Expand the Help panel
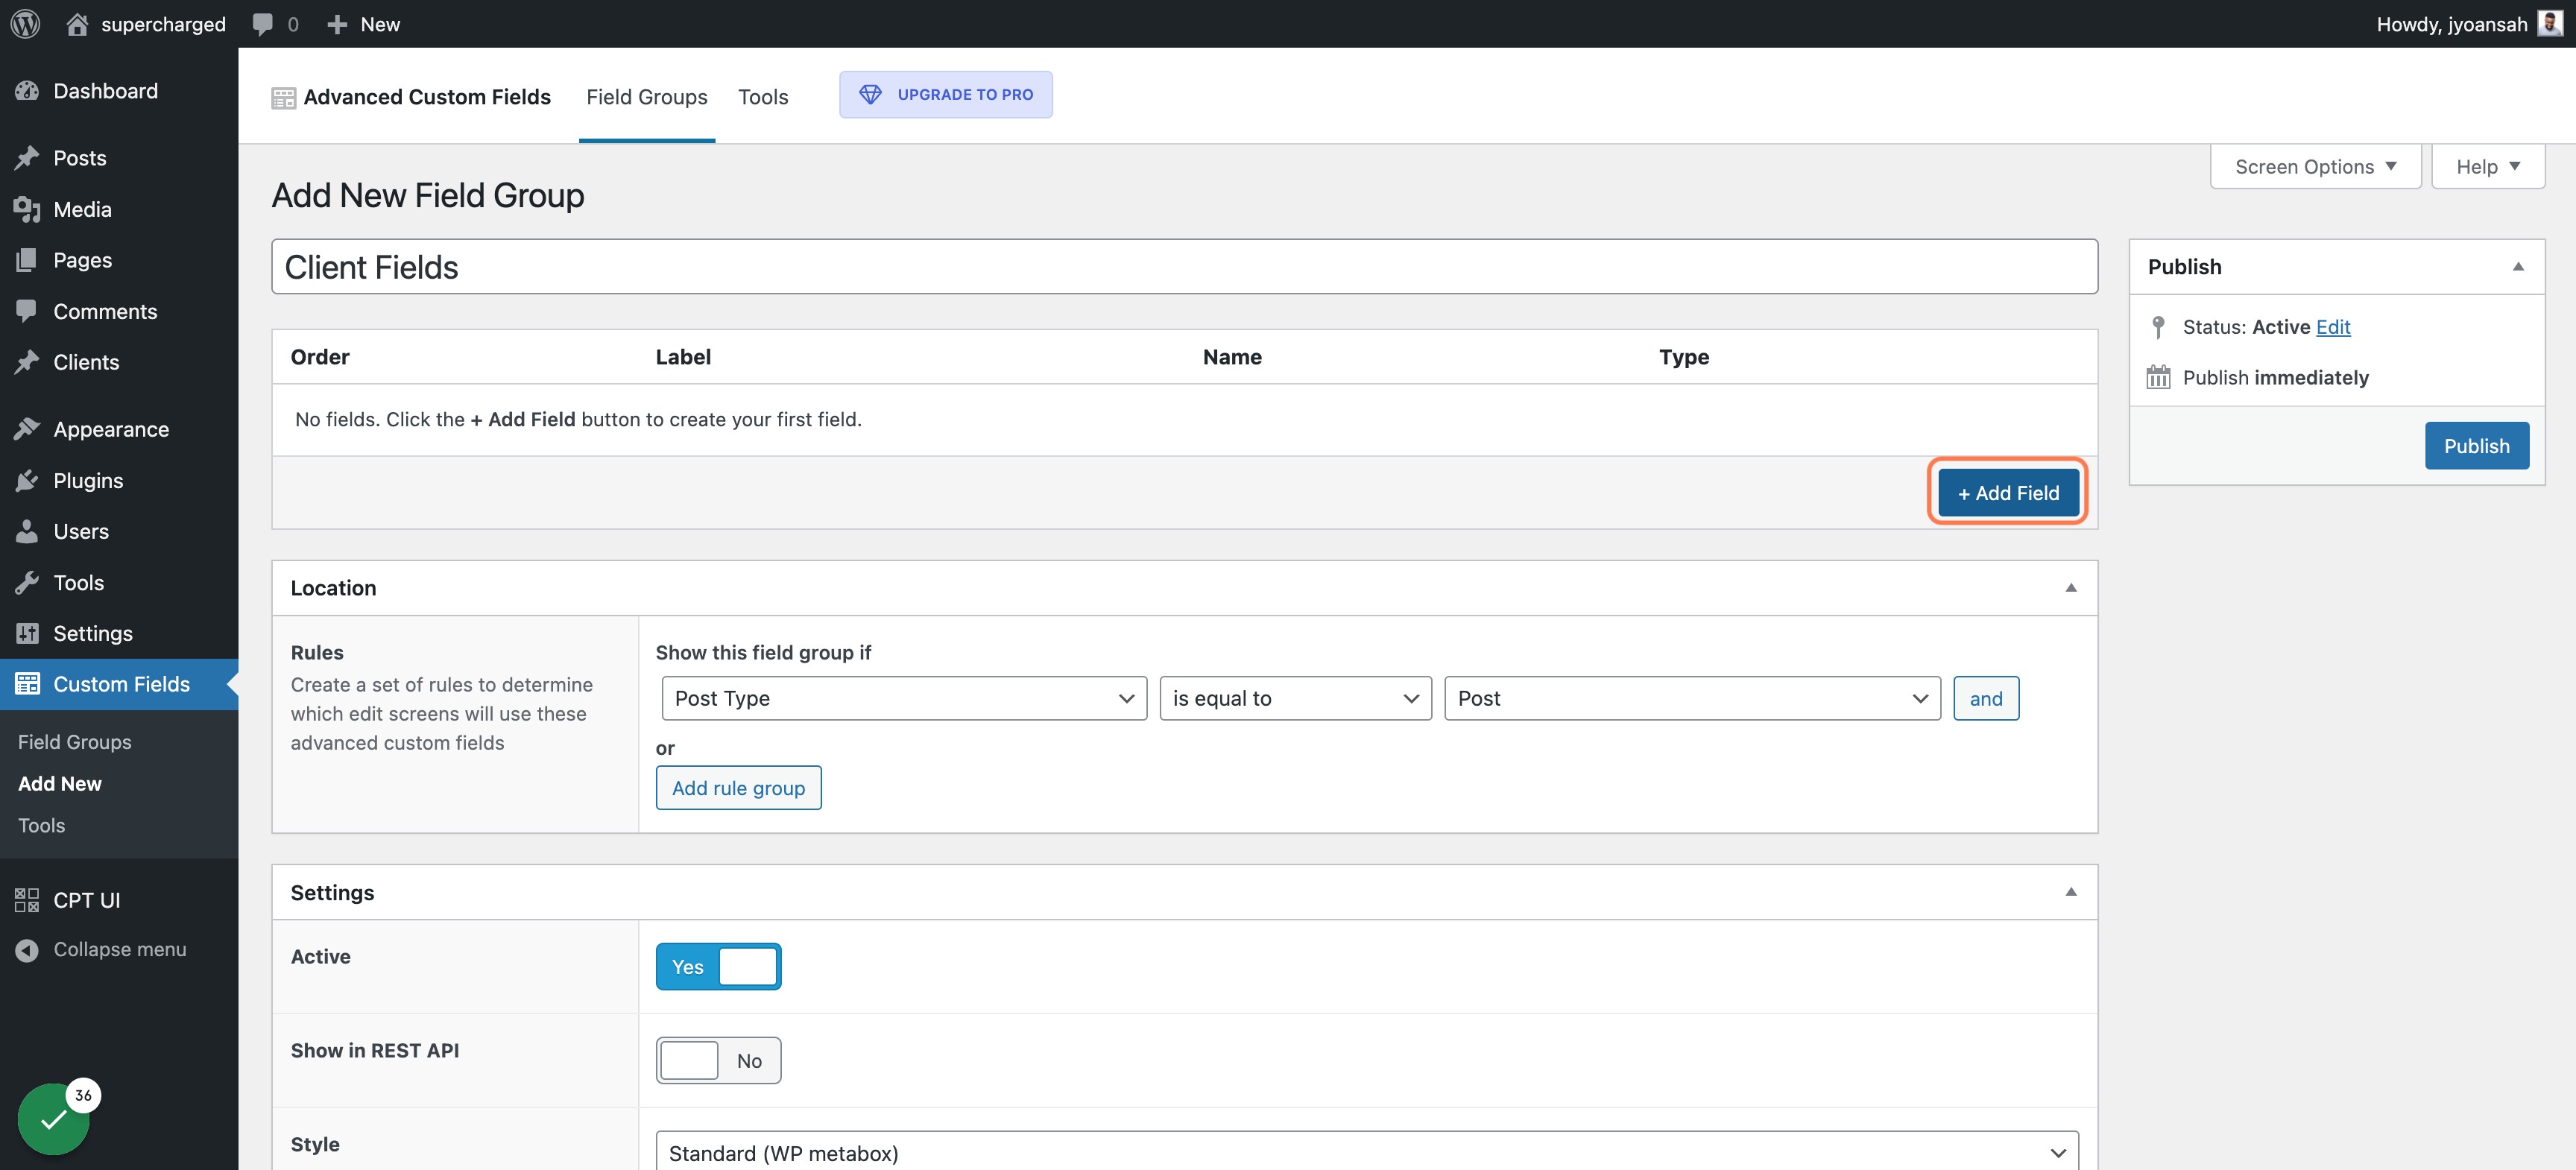Image resolution: width=2576 pixels, height=1170 pixels. (2488, 166)
